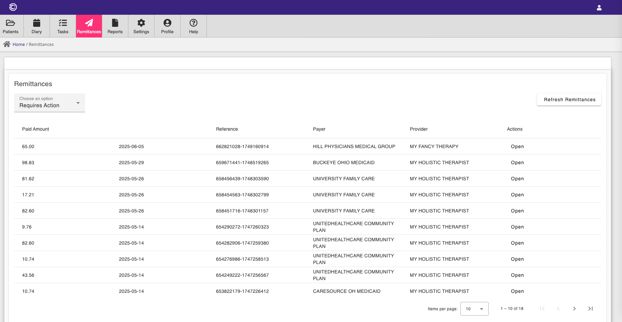Click the home icon in breadcrumb
This screenshot has width=622, height=322.
click(7, 44)
